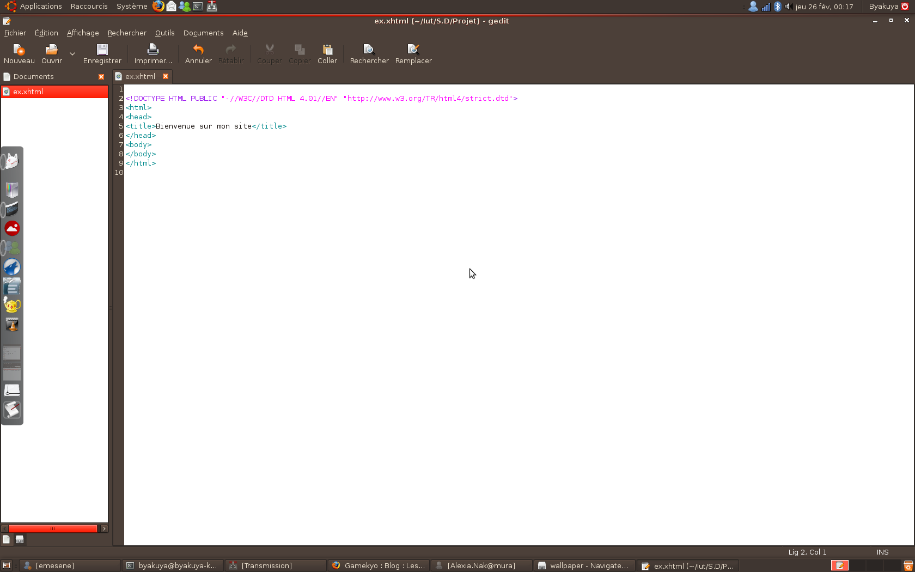Viewport: 915px width, 572px height.
Task: Click the closing </html> tag on line 9
Action: click(141, 163)
